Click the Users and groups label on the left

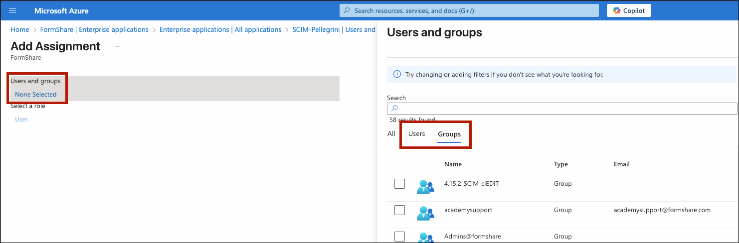click(x=35, y=81)
